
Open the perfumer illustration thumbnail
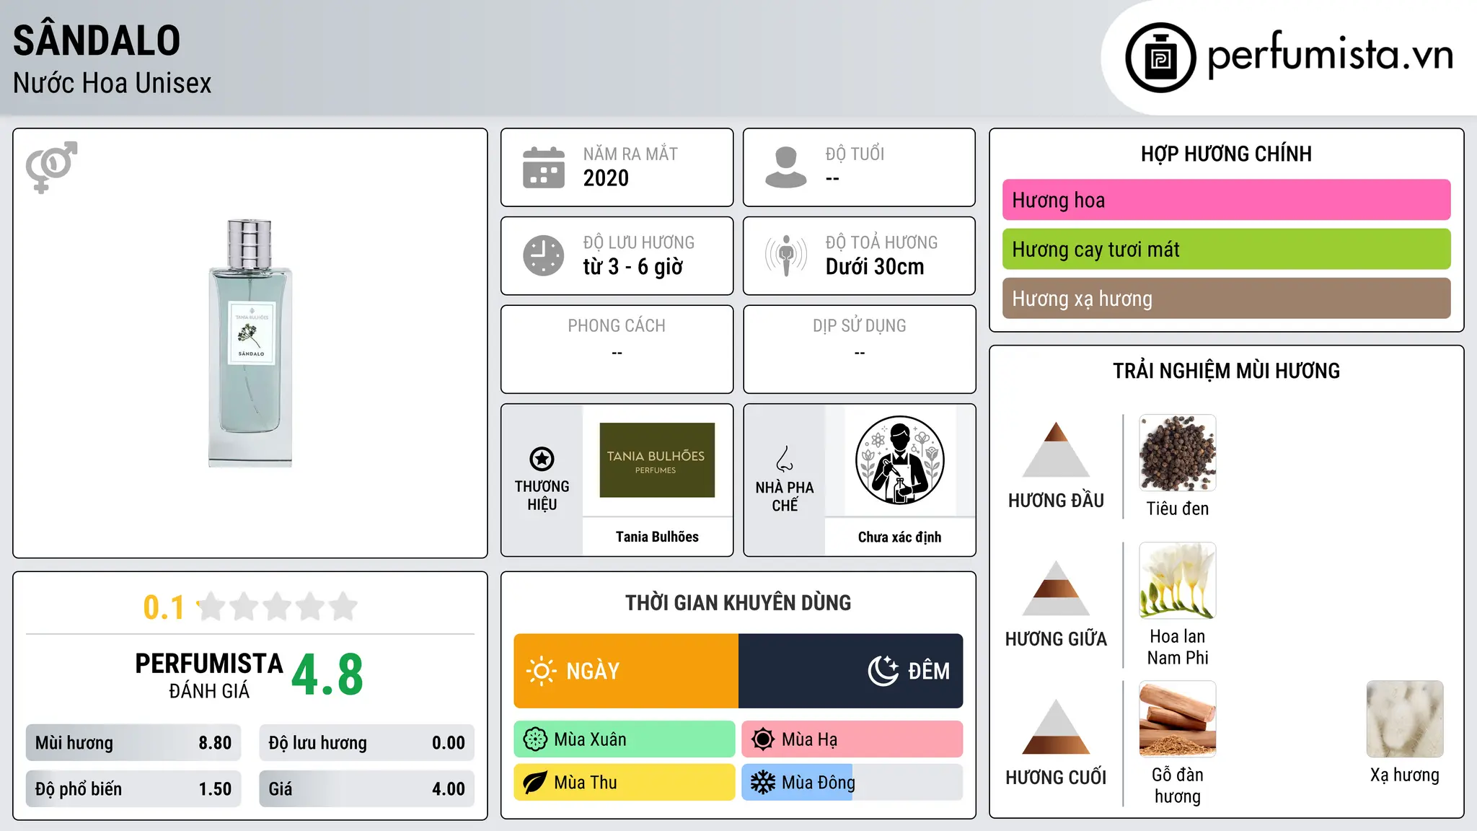pos(899,460)
